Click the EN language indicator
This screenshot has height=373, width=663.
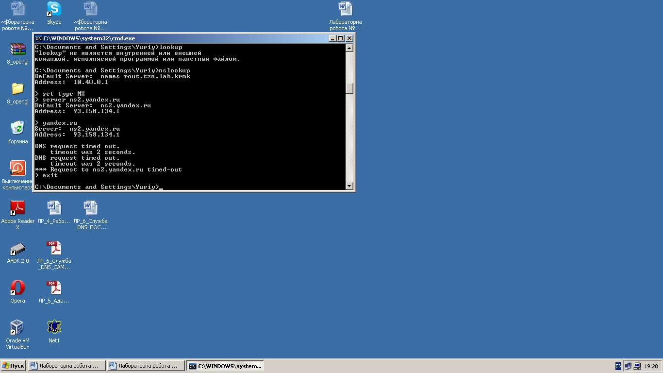point(618,366)
